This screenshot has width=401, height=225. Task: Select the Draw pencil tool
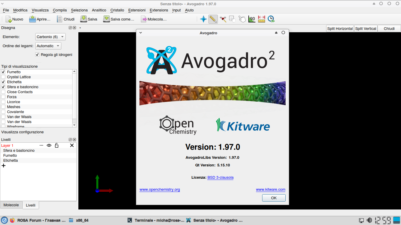click(213, 19)
